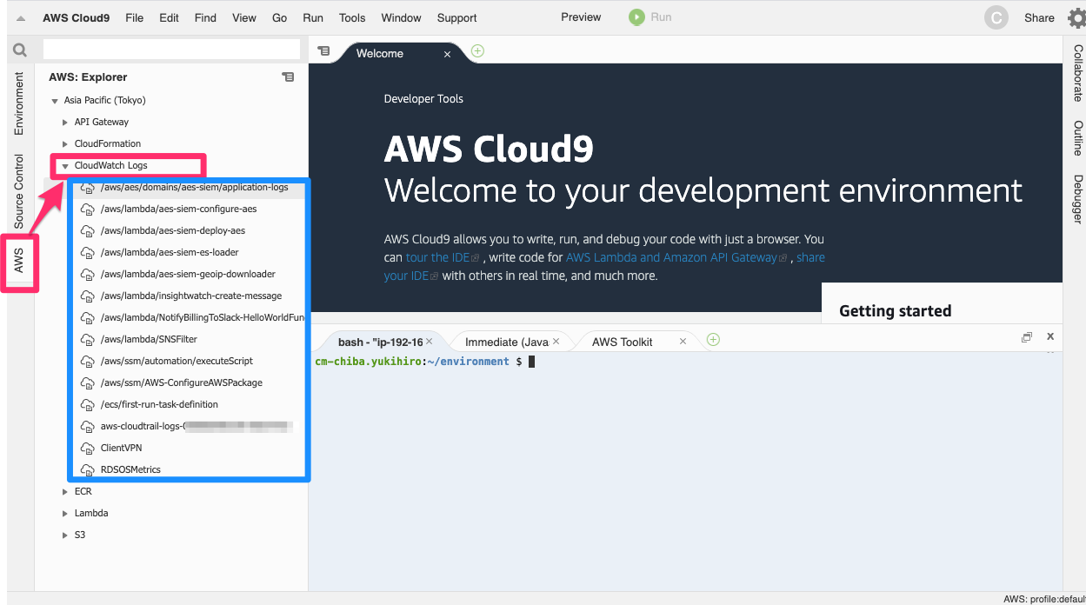
Task: Click the AWS Cloud9 home icon
Action: [x=19, y=17]
